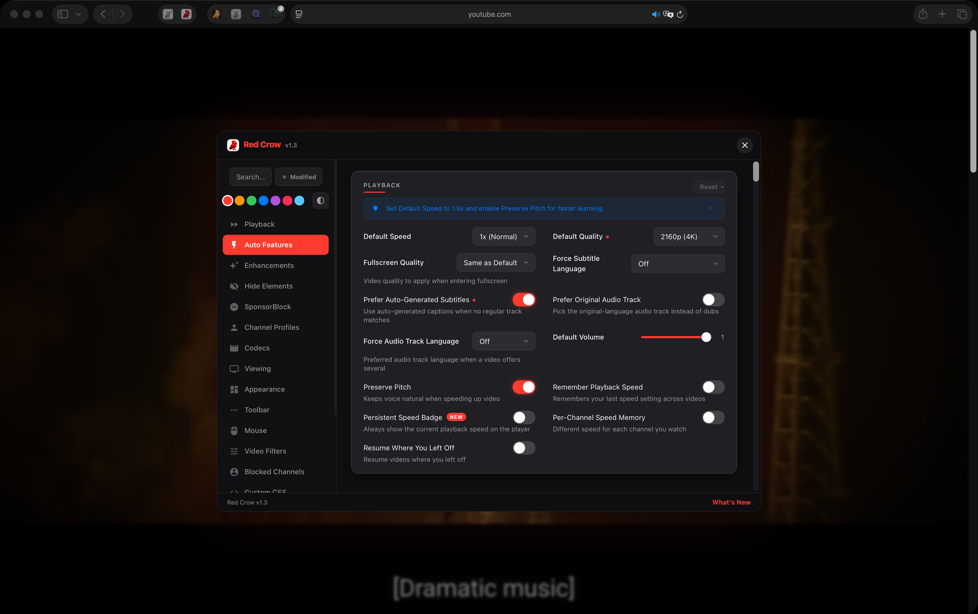
Task: Open Hide Elements section
Action: (276, 286)
